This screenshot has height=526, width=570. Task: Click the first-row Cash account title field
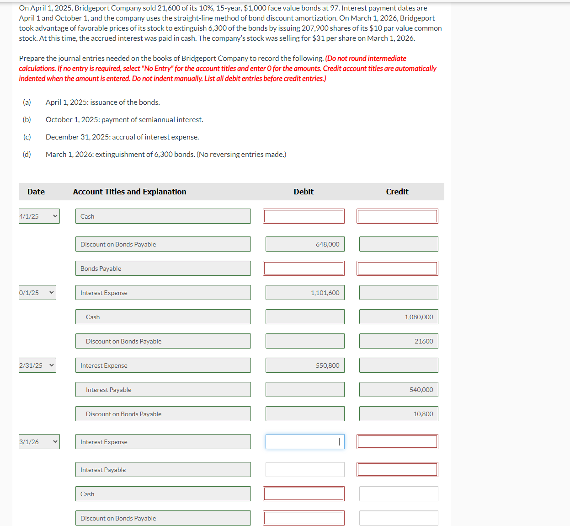(x=163, y=216)
